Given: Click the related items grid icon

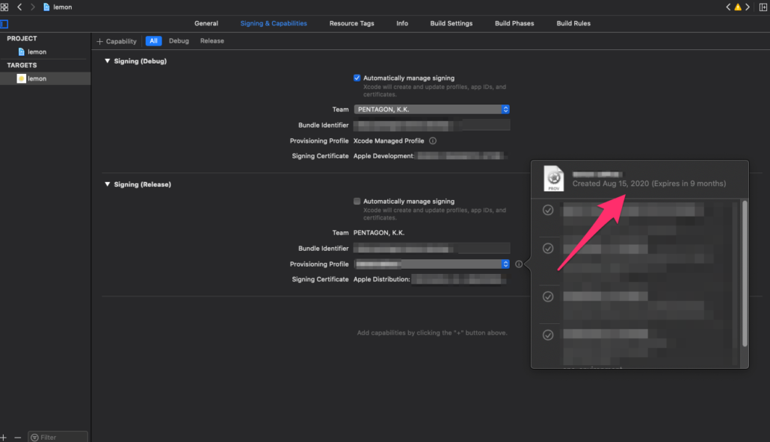Looking at the screenshot, I should 4,7.
